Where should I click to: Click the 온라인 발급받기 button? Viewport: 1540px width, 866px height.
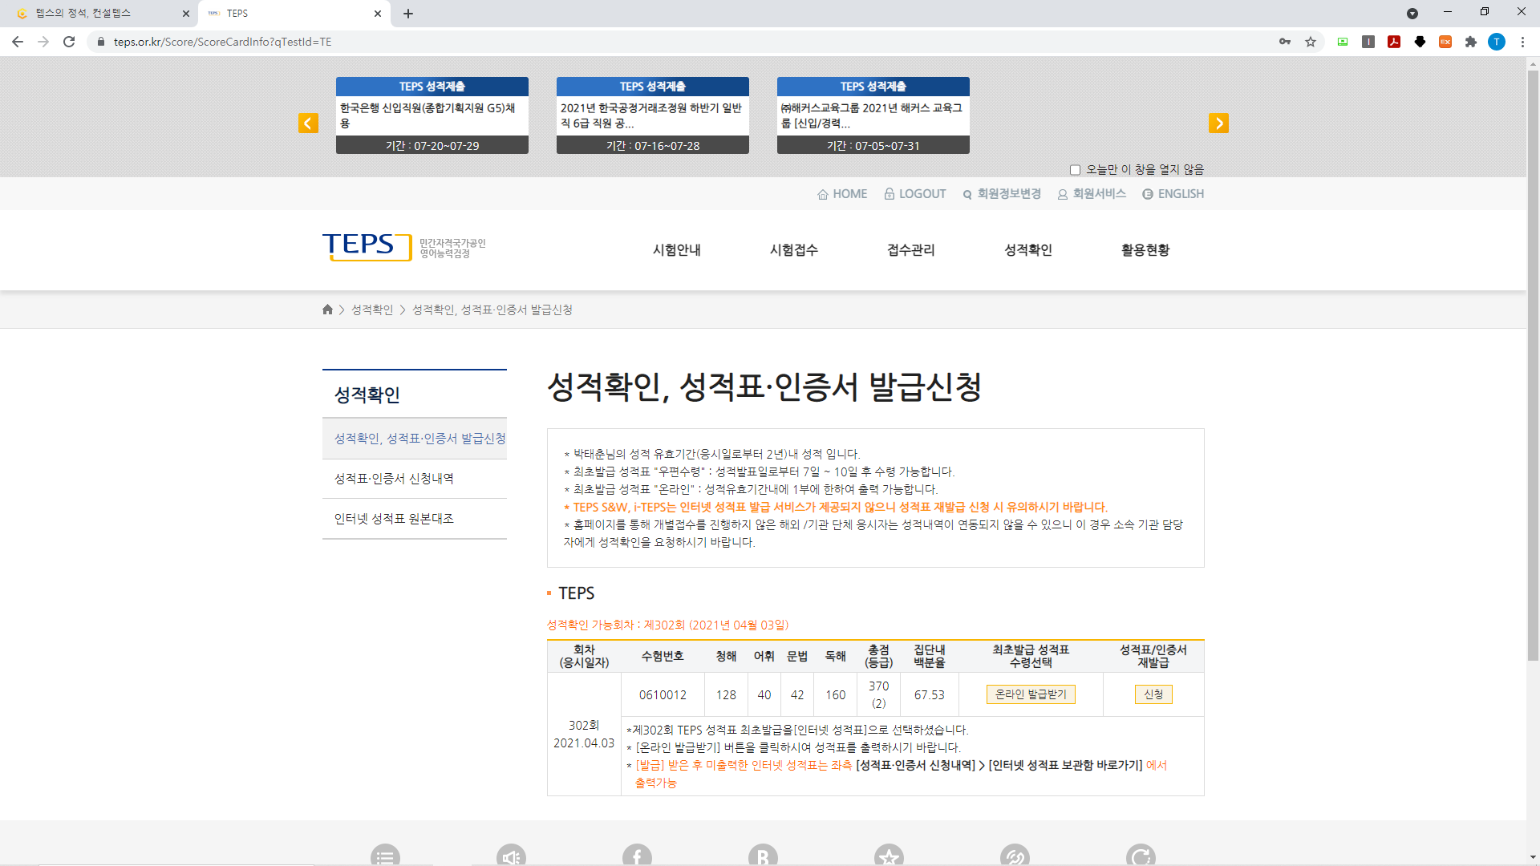1031,694
